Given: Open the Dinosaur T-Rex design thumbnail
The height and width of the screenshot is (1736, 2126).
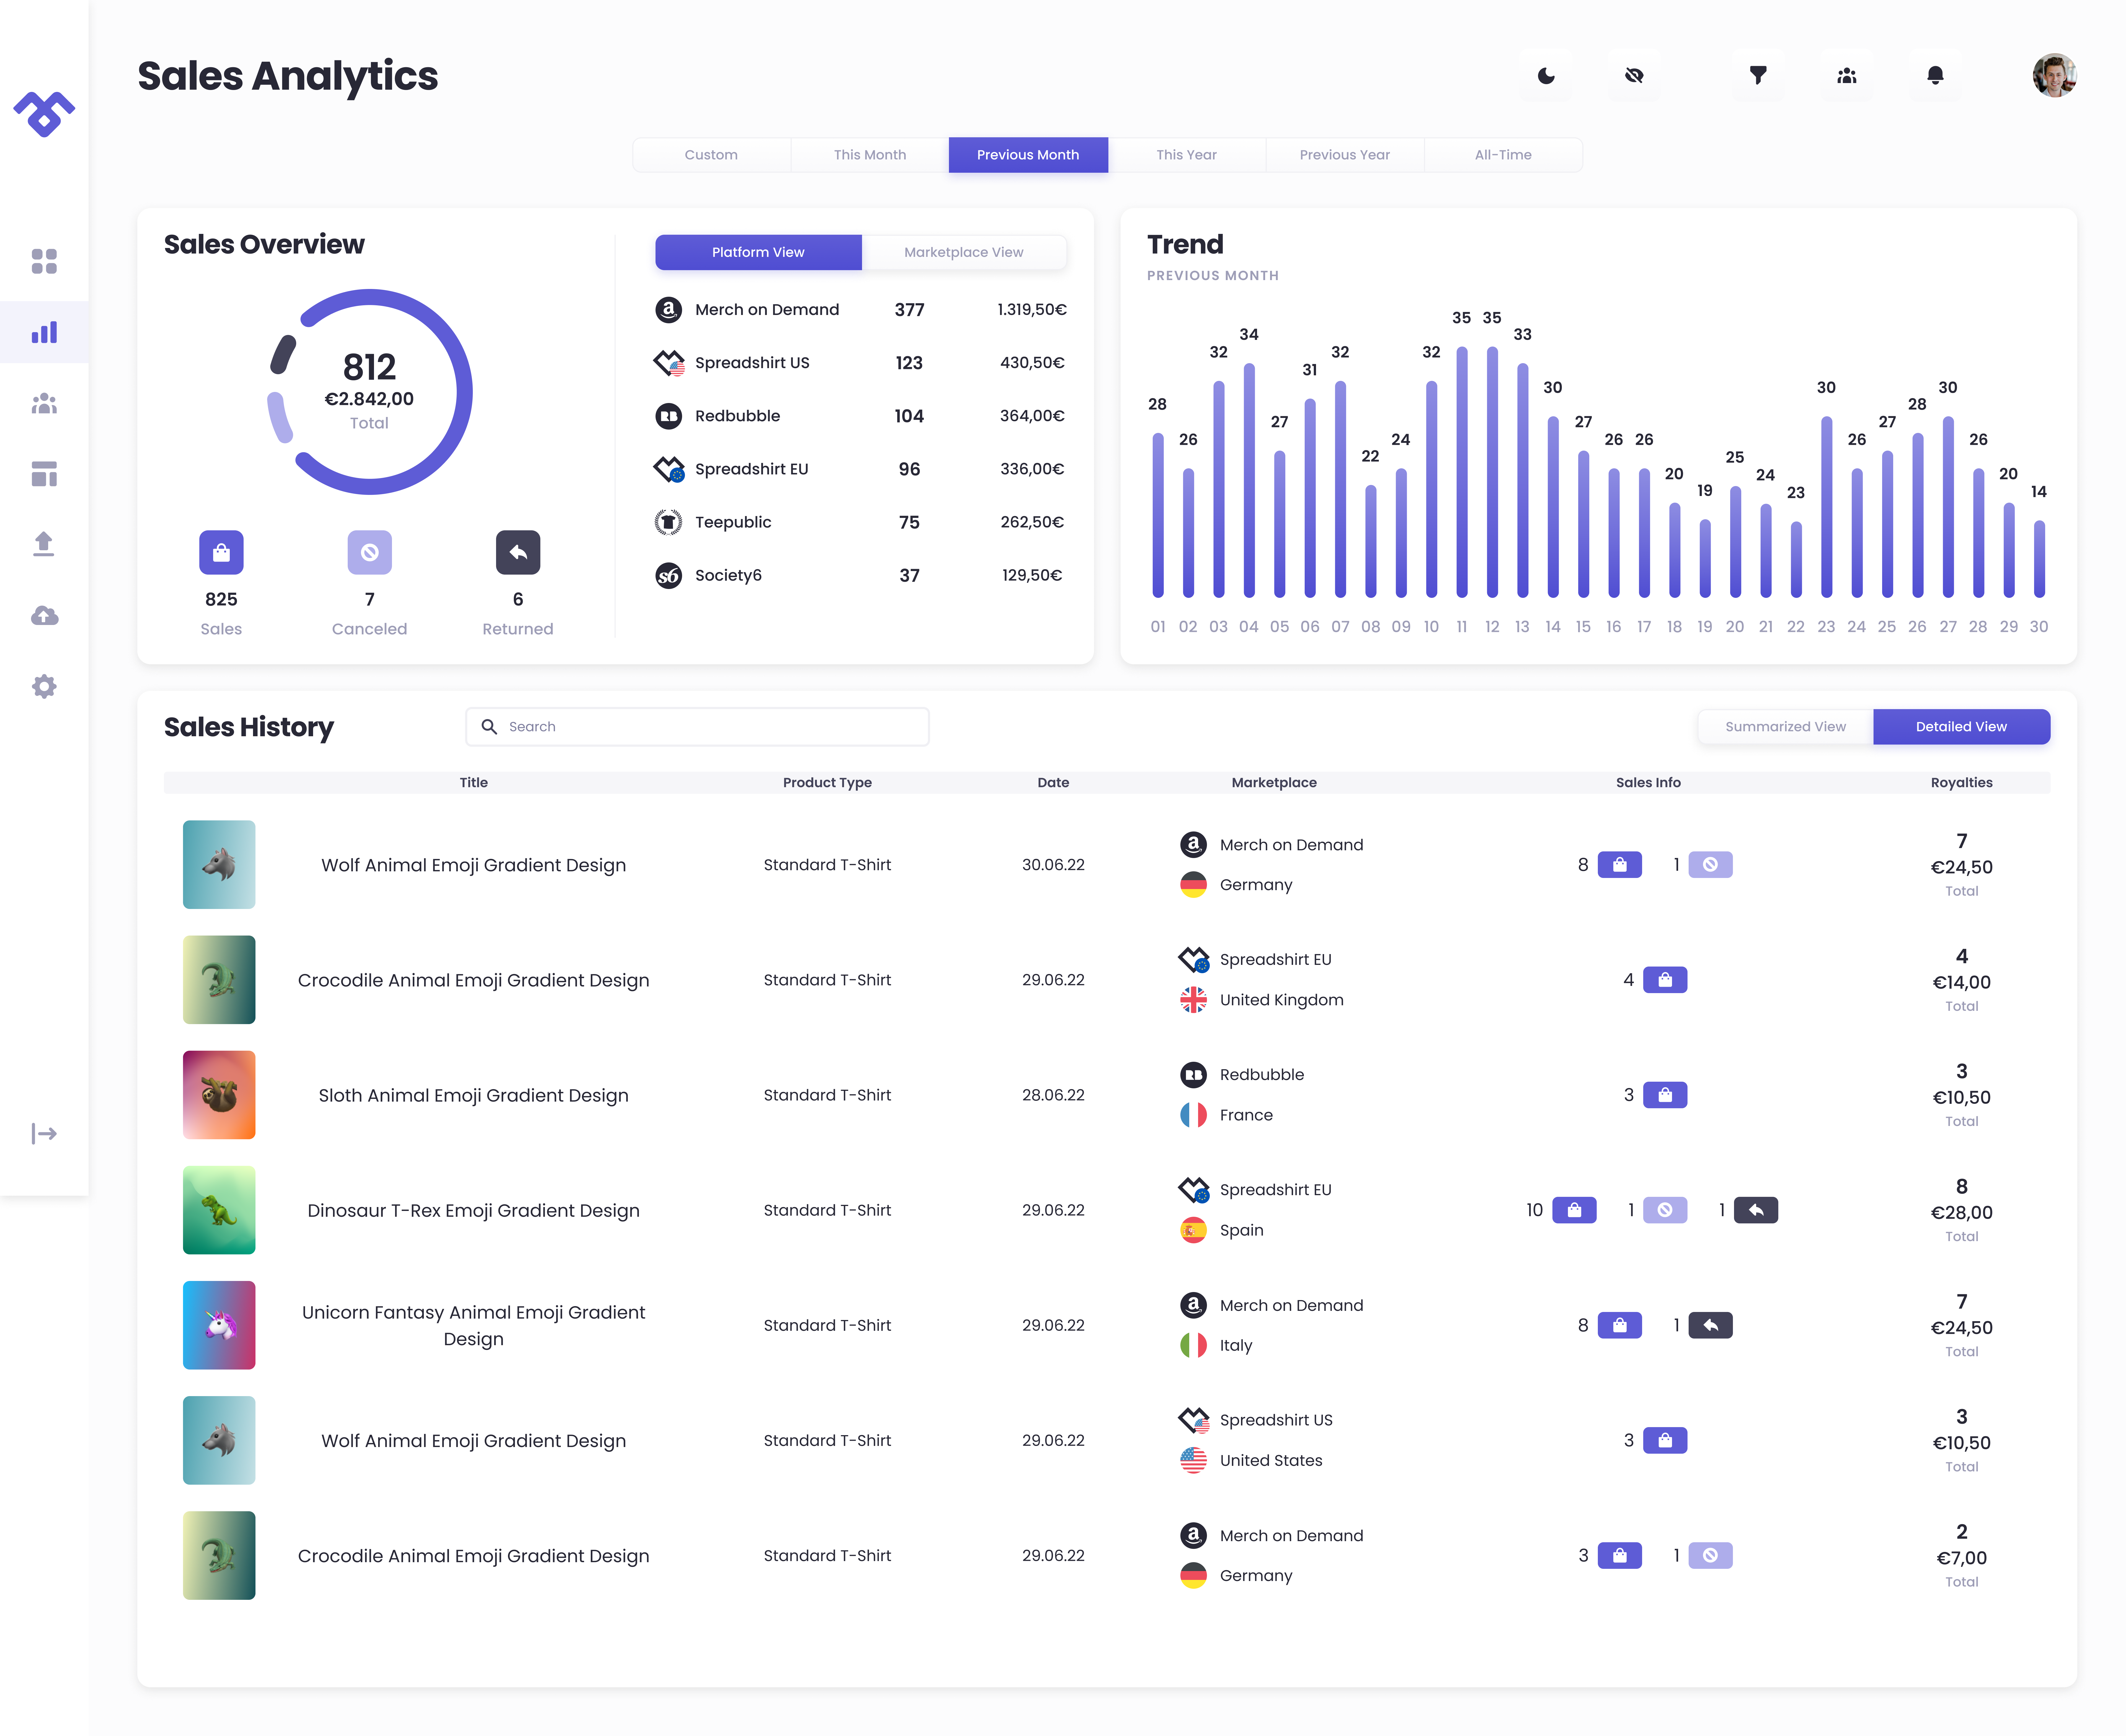Looking at the screenshot, I should coord(219,1210).
